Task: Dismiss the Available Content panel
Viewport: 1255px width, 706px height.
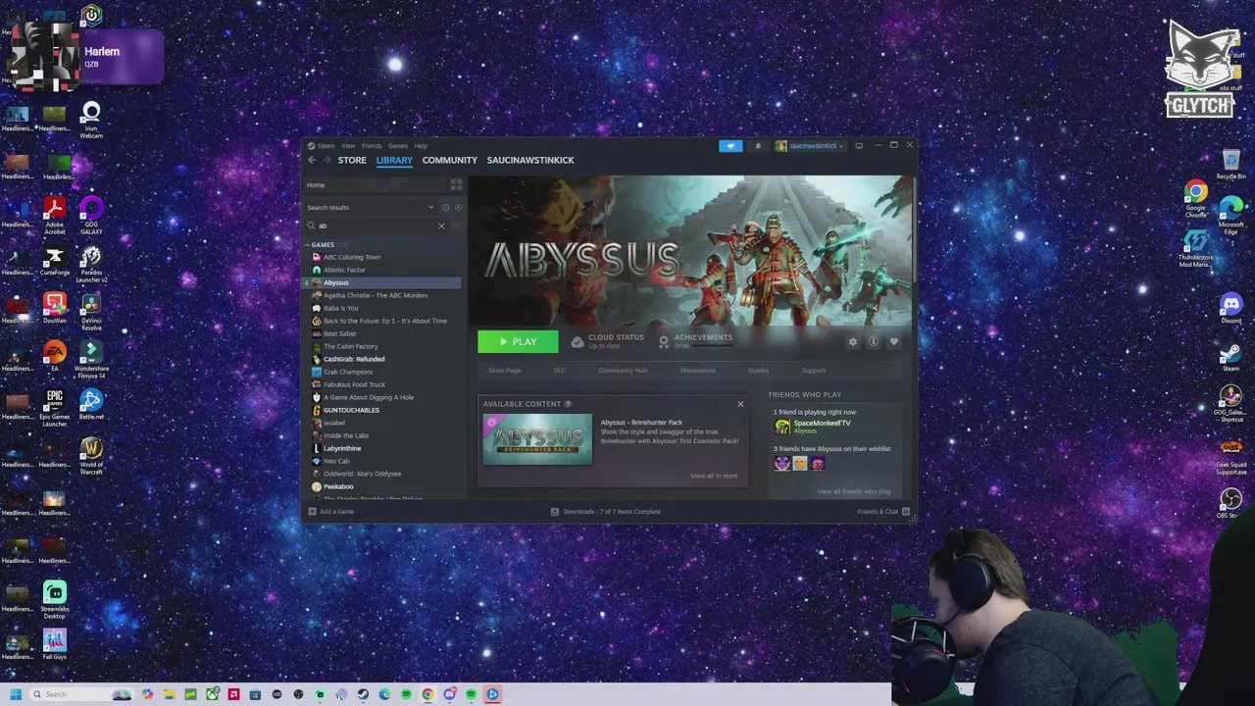Action: [x=740, y=404]
